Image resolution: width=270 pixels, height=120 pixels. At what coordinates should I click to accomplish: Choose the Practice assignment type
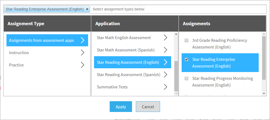pyautogui.click(x=47, y=65)
